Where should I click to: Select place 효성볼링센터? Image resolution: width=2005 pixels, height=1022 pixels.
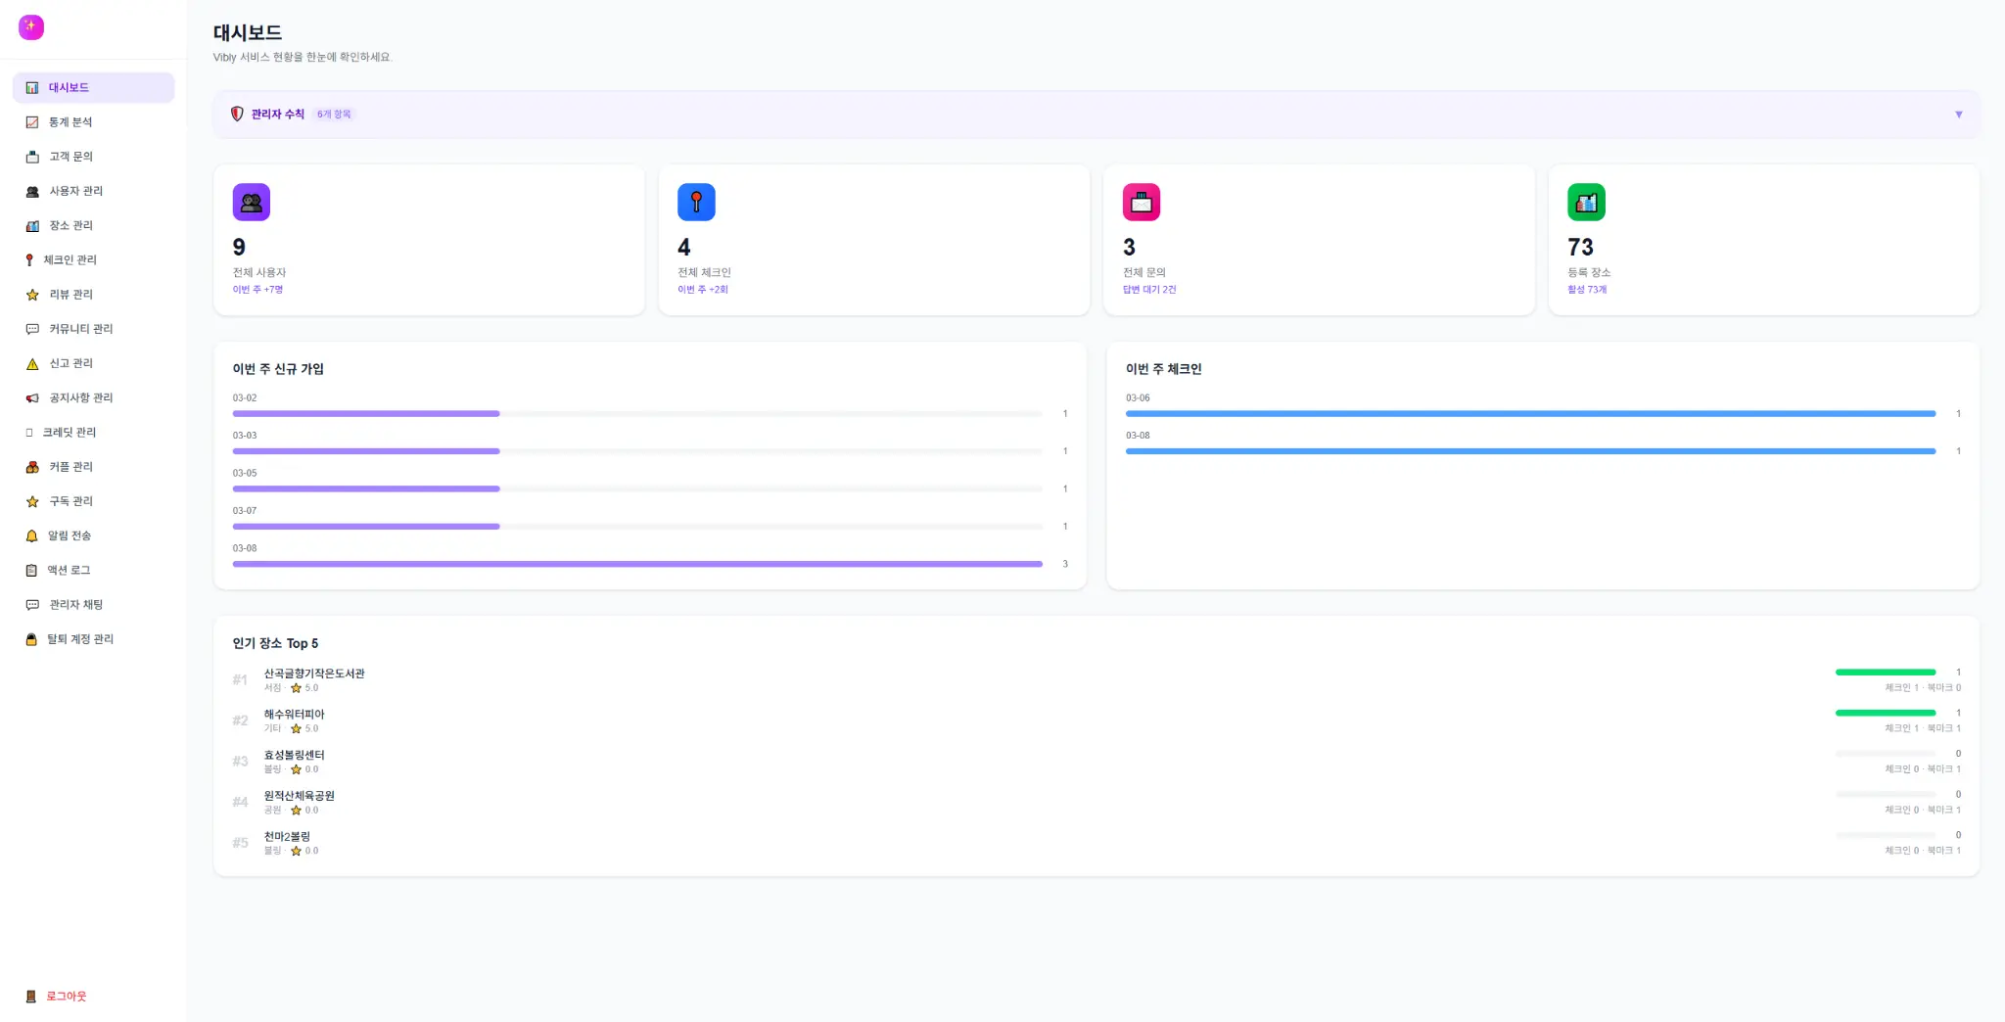click(294, 755)
